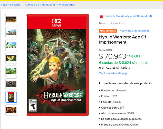Screen dimensions: 163x129
Task: Go back via Volver al listado
Action: click(x=11, y=5)
